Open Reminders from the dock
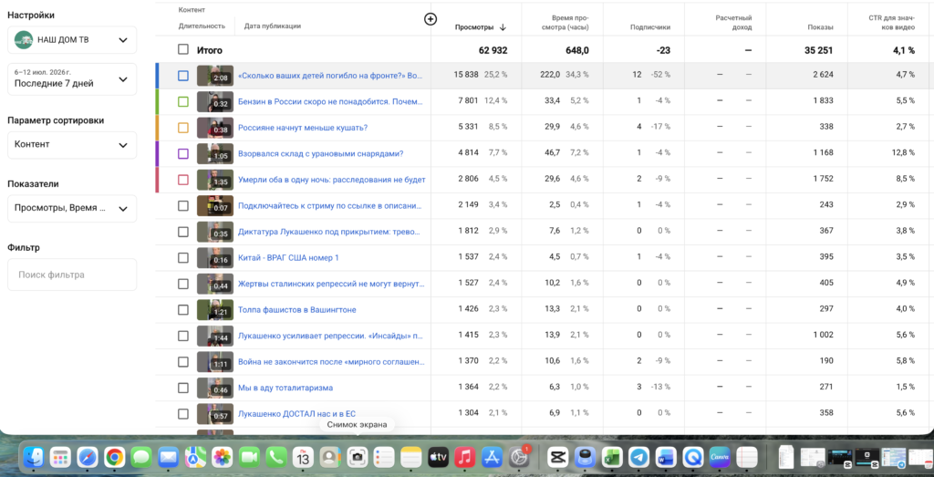934x477 pixels. coord(384,457)
